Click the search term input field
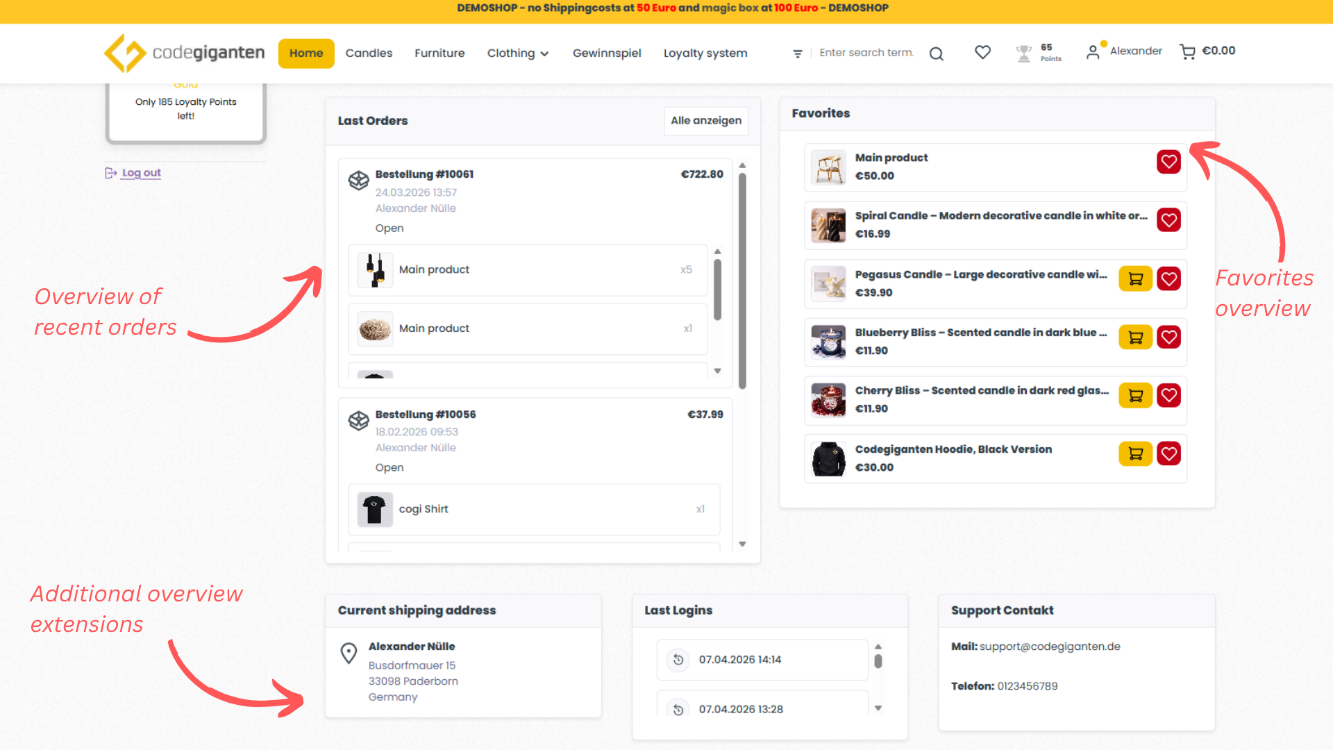The height and width of the screenshot is (750, 1333). (866, 53)
